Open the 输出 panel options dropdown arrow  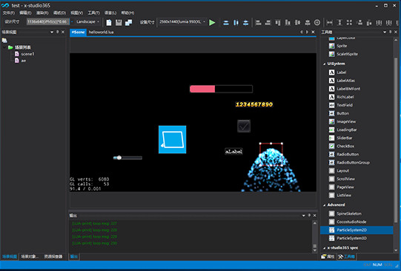304,215
